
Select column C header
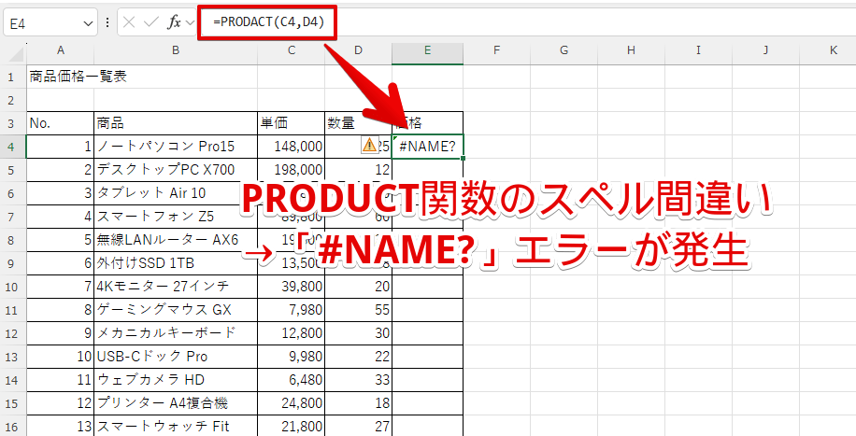tap(291, 50)
